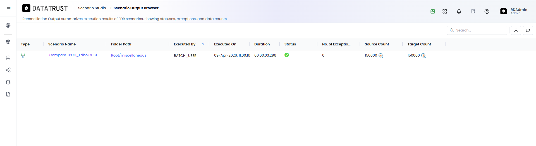Sort by Executed On column header

(x=225, y=44)
